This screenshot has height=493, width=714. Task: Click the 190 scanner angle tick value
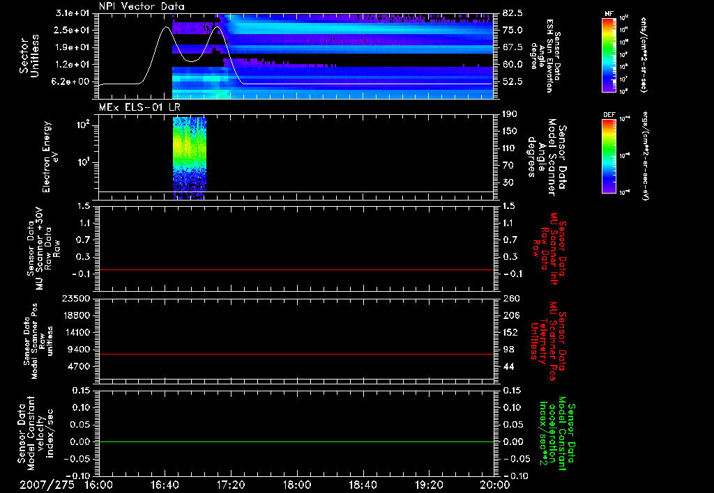(x=510, y=114)
